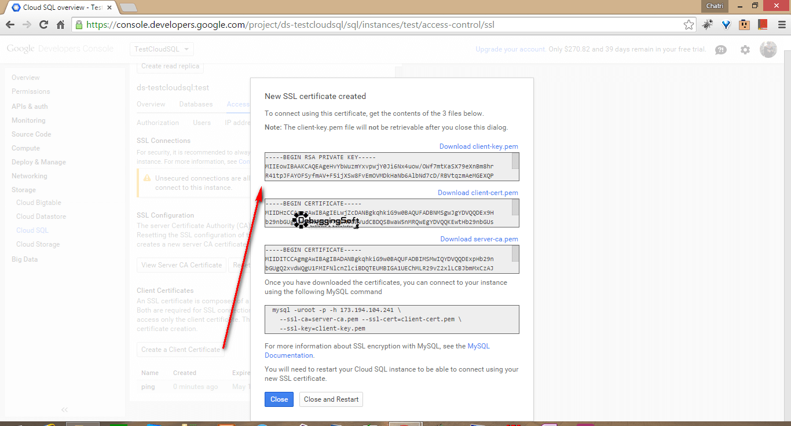Image resolution: width=791 pixels, height=426 pixels.
Task: Click the green HTTPS padlock icon
Action: [x=79, y=25]
